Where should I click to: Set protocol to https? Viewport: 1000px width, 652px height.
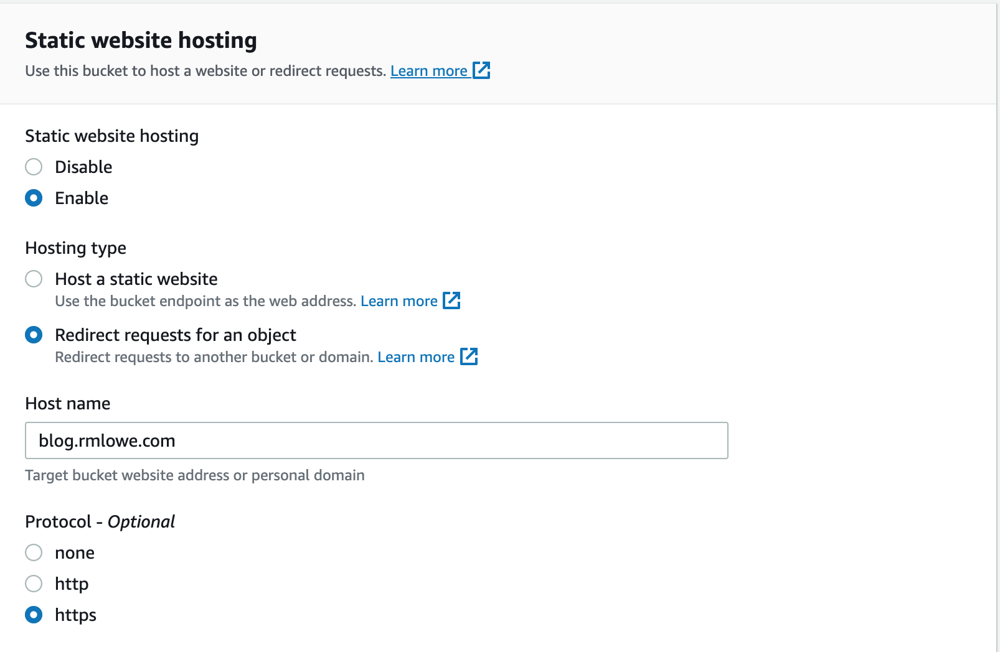tap(34, 615)
